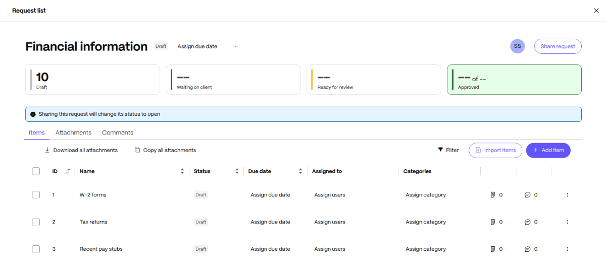606x275 pixels.
Task: Open the three-dot menu beside Assign due date
Action: 235,46
